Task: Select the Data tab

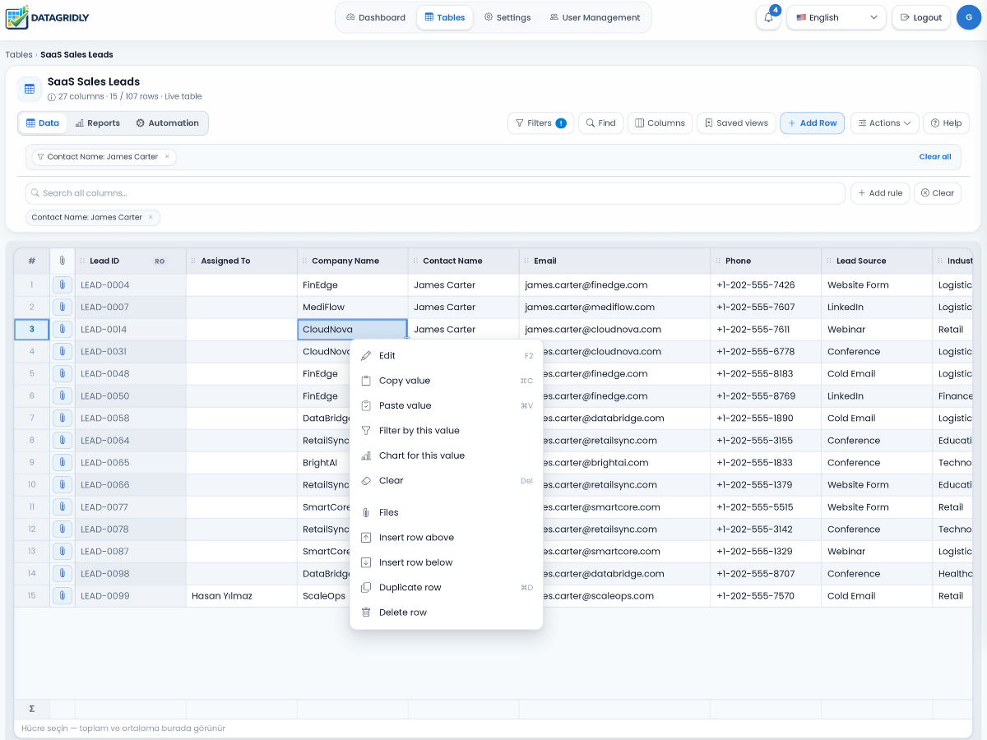Action: (x=43, y=123)
